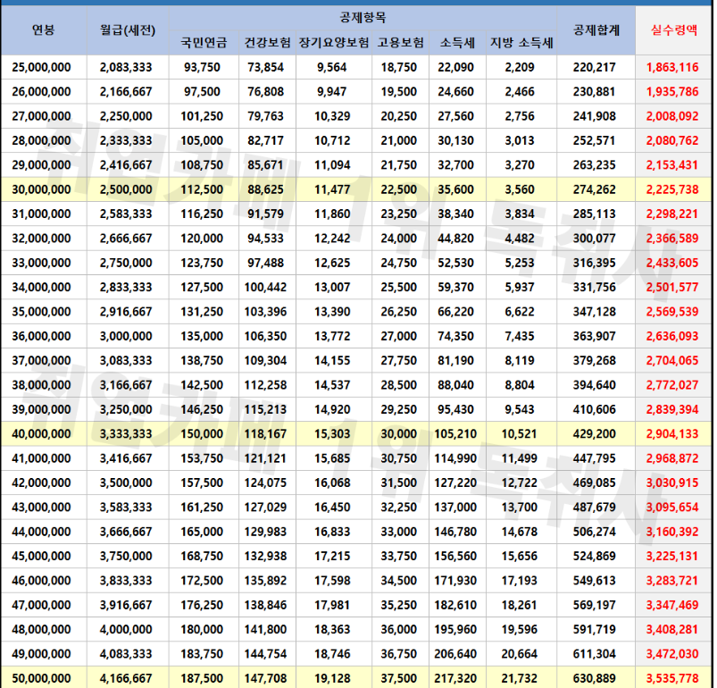This screenshot has height=688, width=717.
Task: Click the 소득세 column header
Action: click(x=457, y=43)
